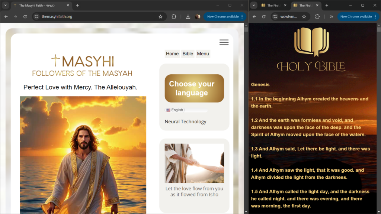Click the Let the love flow caption
Image resolution: width=381 pixels, height=214 pixels.
pos(194,191)
